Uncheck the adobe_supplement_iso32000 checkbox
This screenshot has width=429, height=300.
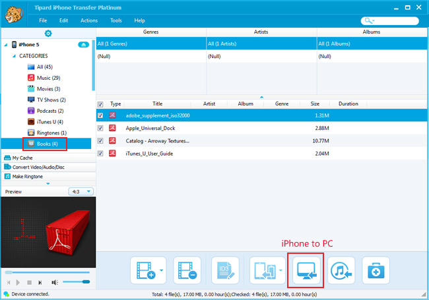[x=100, y=115]
